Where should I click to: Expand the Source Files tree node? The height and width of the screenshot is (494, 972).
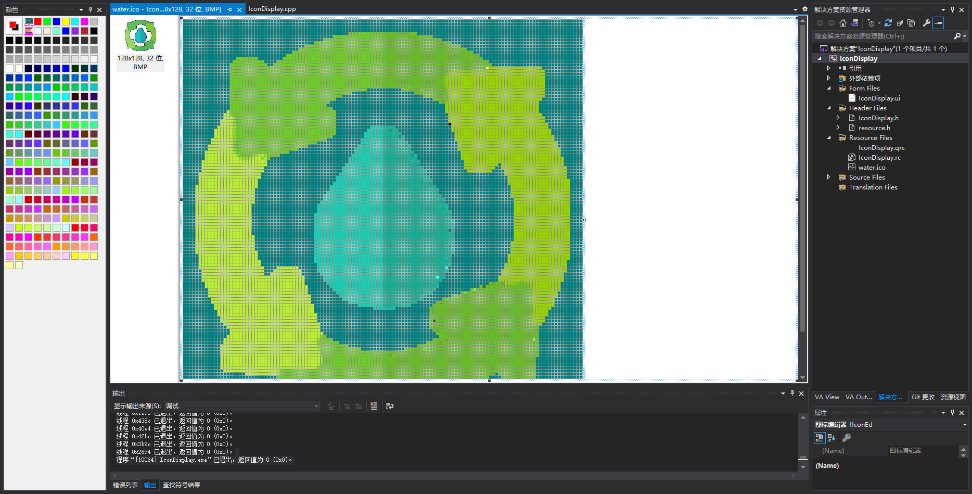point(829,177)
